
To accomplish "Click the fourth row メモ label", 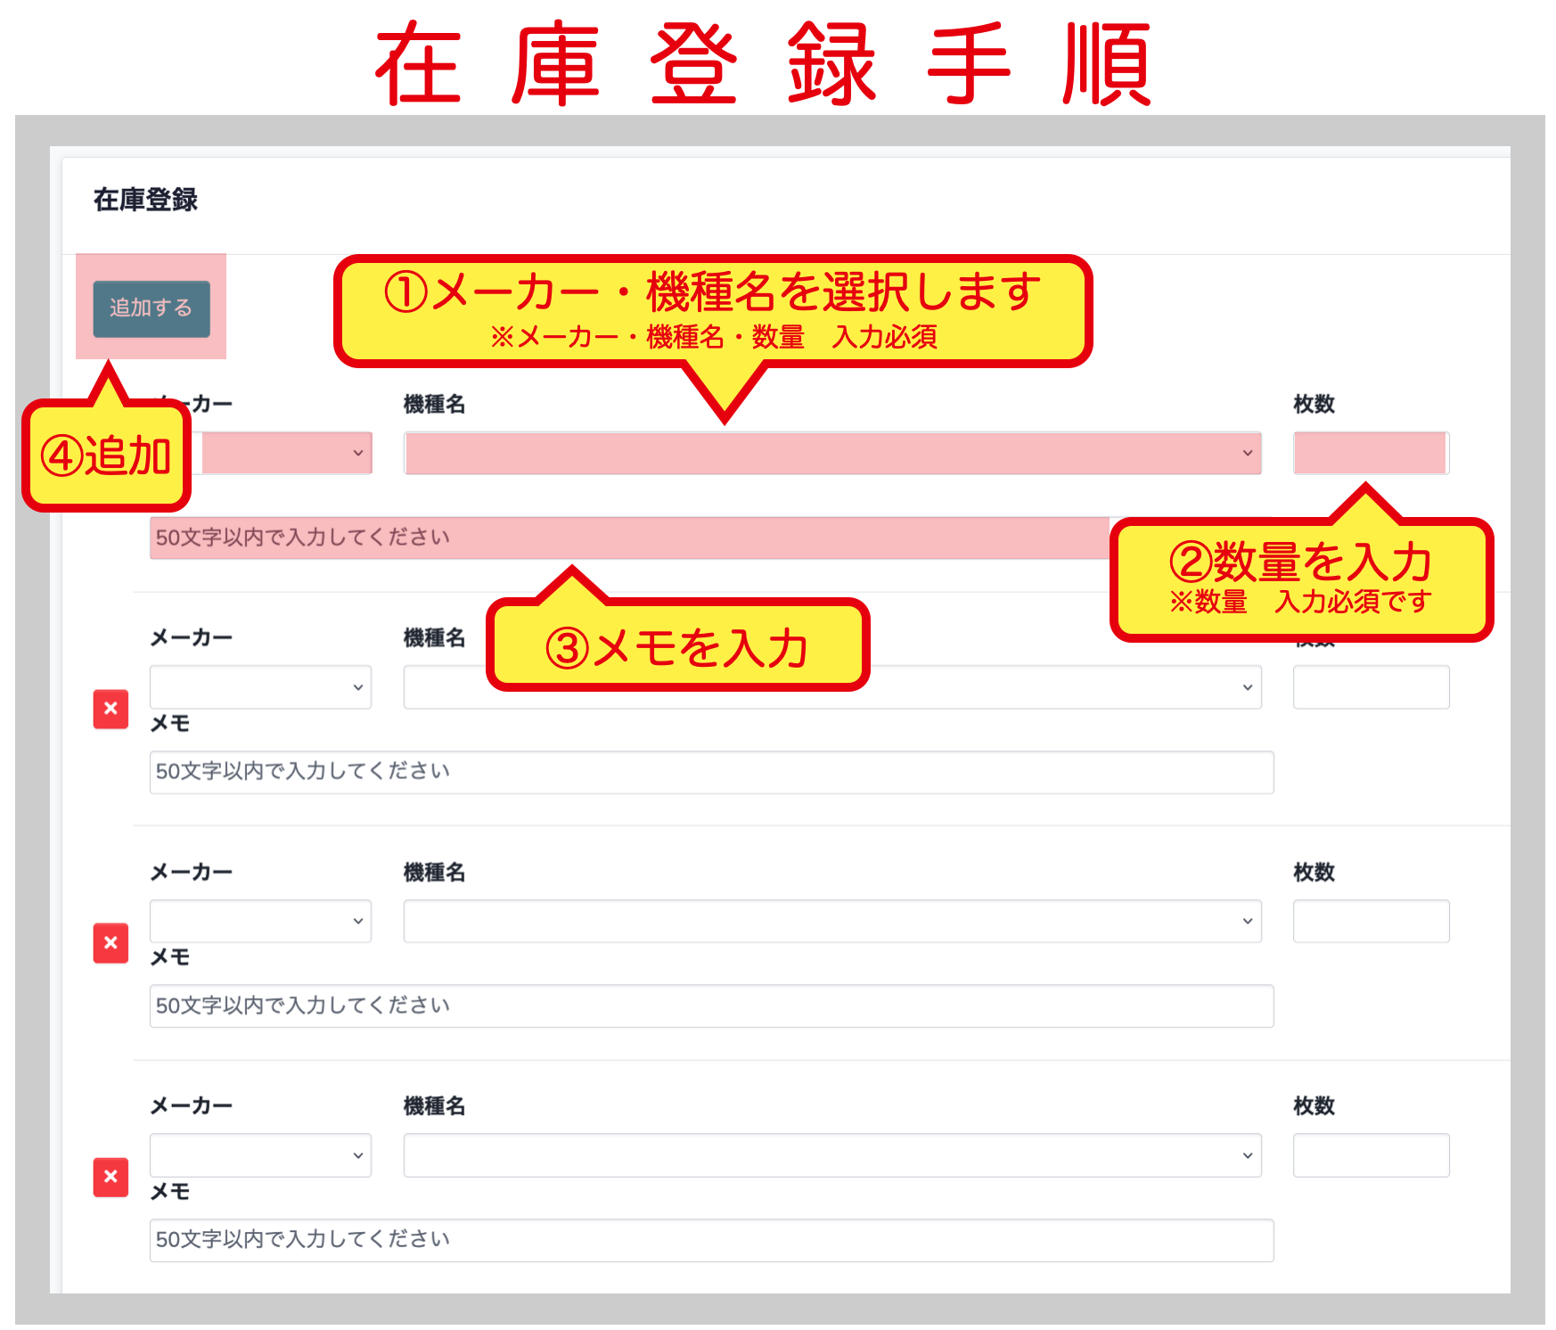I will (169, 1192).
